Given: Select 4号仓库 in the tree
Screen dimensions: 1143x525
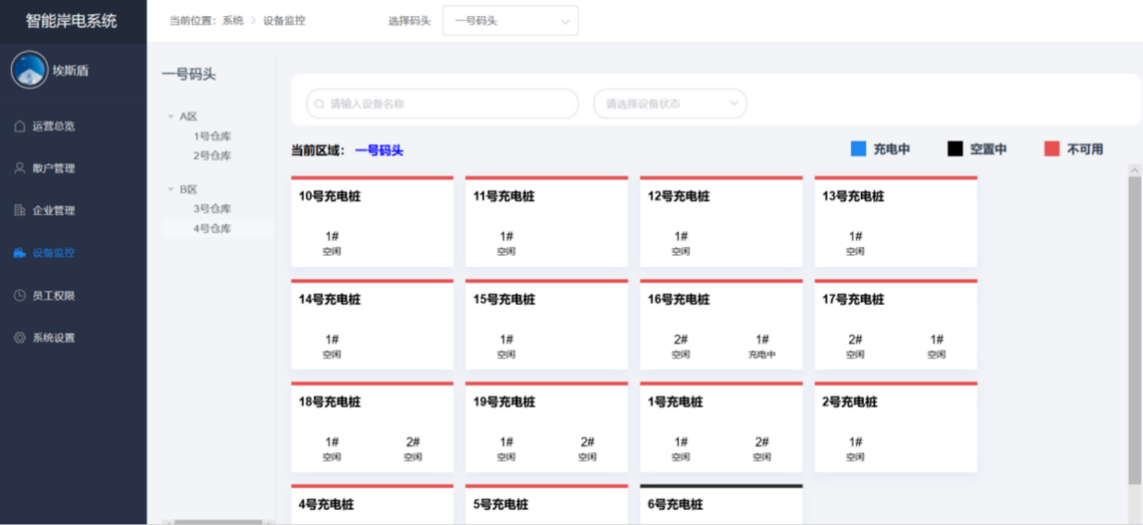Looking at the screenshot, I should [x=212, y=229].
